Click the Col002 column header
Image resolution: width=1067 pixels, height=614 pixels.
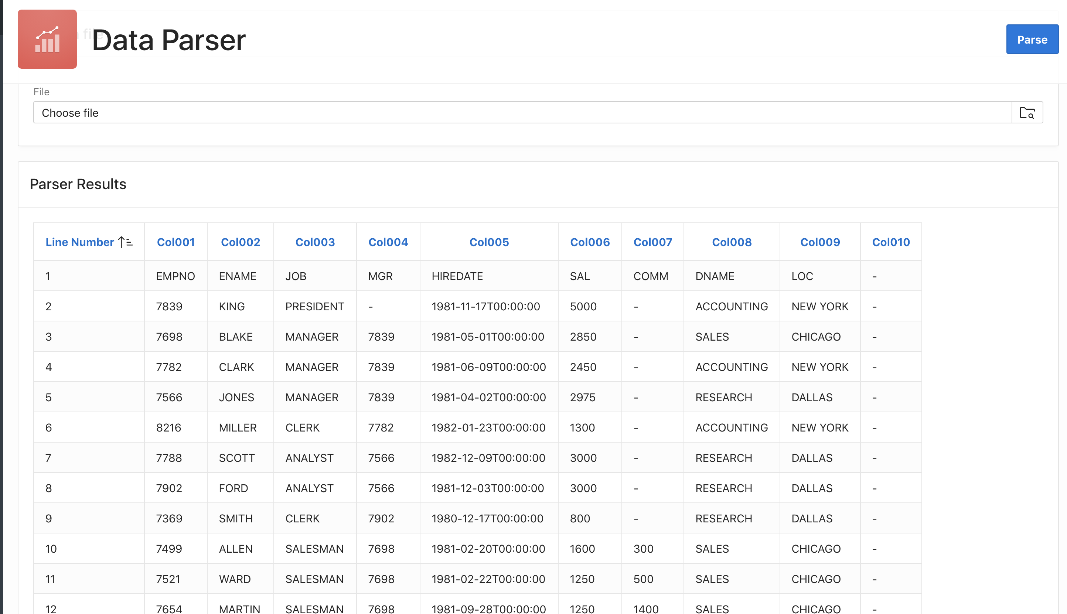(x=241, y=242)
